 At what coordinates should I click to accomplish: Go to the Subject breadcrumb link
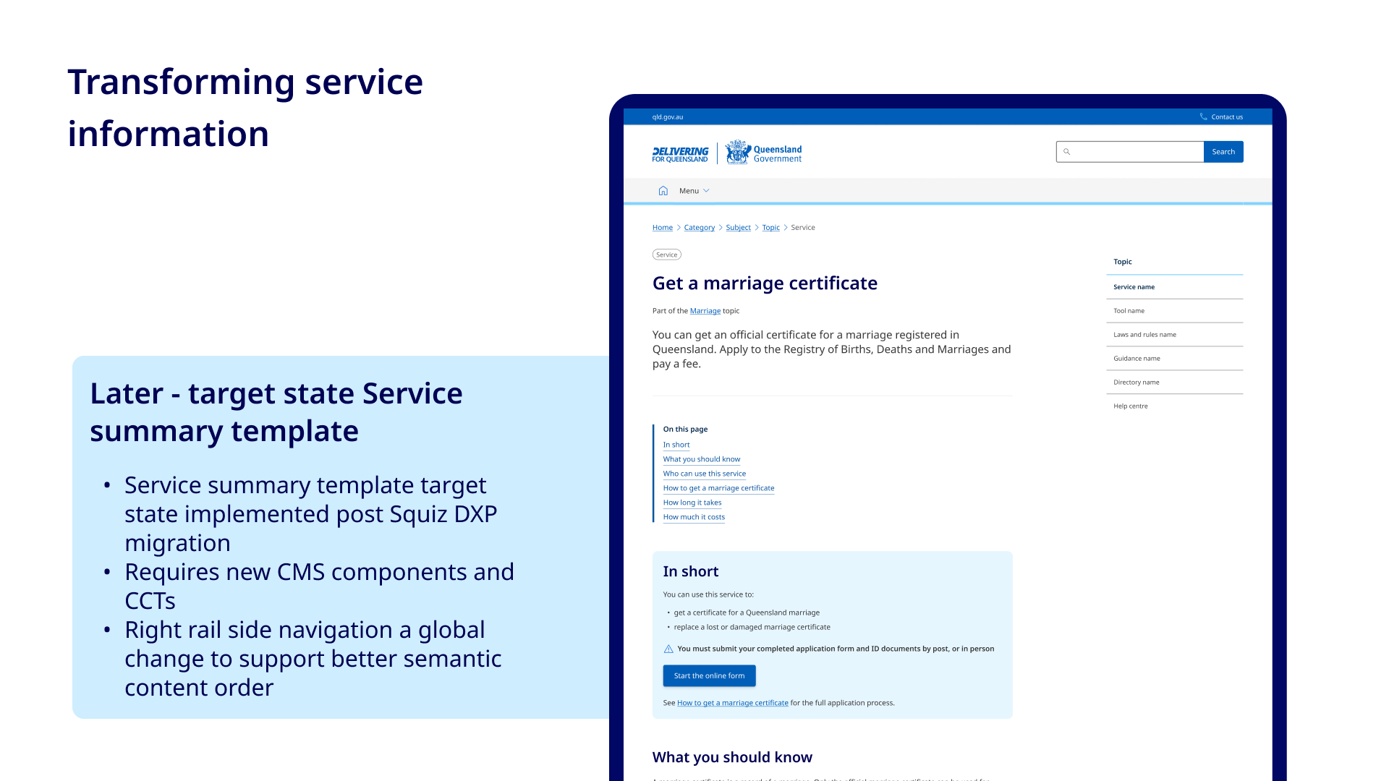pos(738,228)
